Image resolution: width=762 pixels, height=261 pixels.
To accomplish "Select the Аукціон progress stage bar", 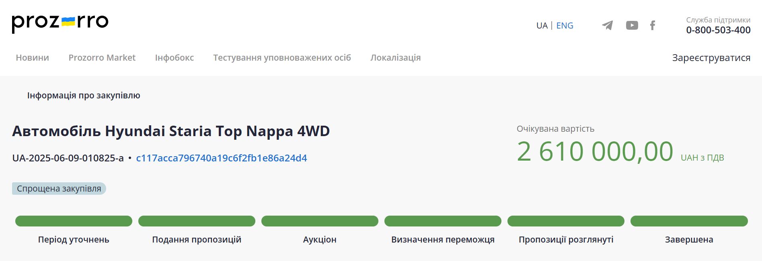I will tap(320, 221).
